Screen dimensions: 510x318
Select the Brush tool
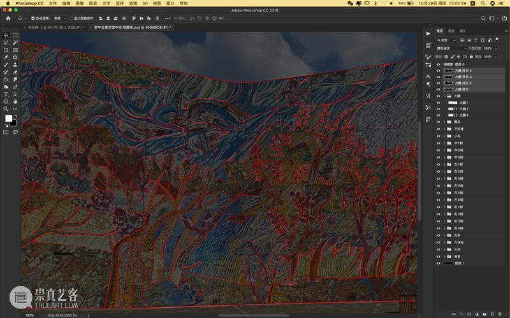pyautogui.click(x=6, y=65)
